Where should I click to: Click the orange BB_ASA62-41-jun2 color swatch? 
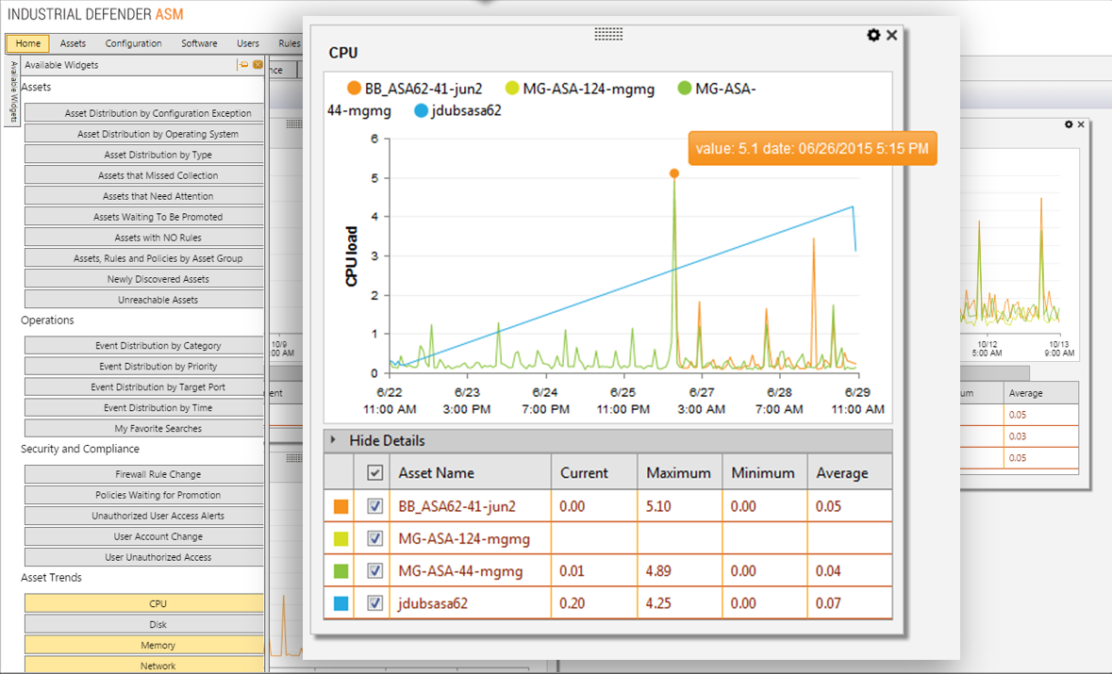[x=341, y=506]
